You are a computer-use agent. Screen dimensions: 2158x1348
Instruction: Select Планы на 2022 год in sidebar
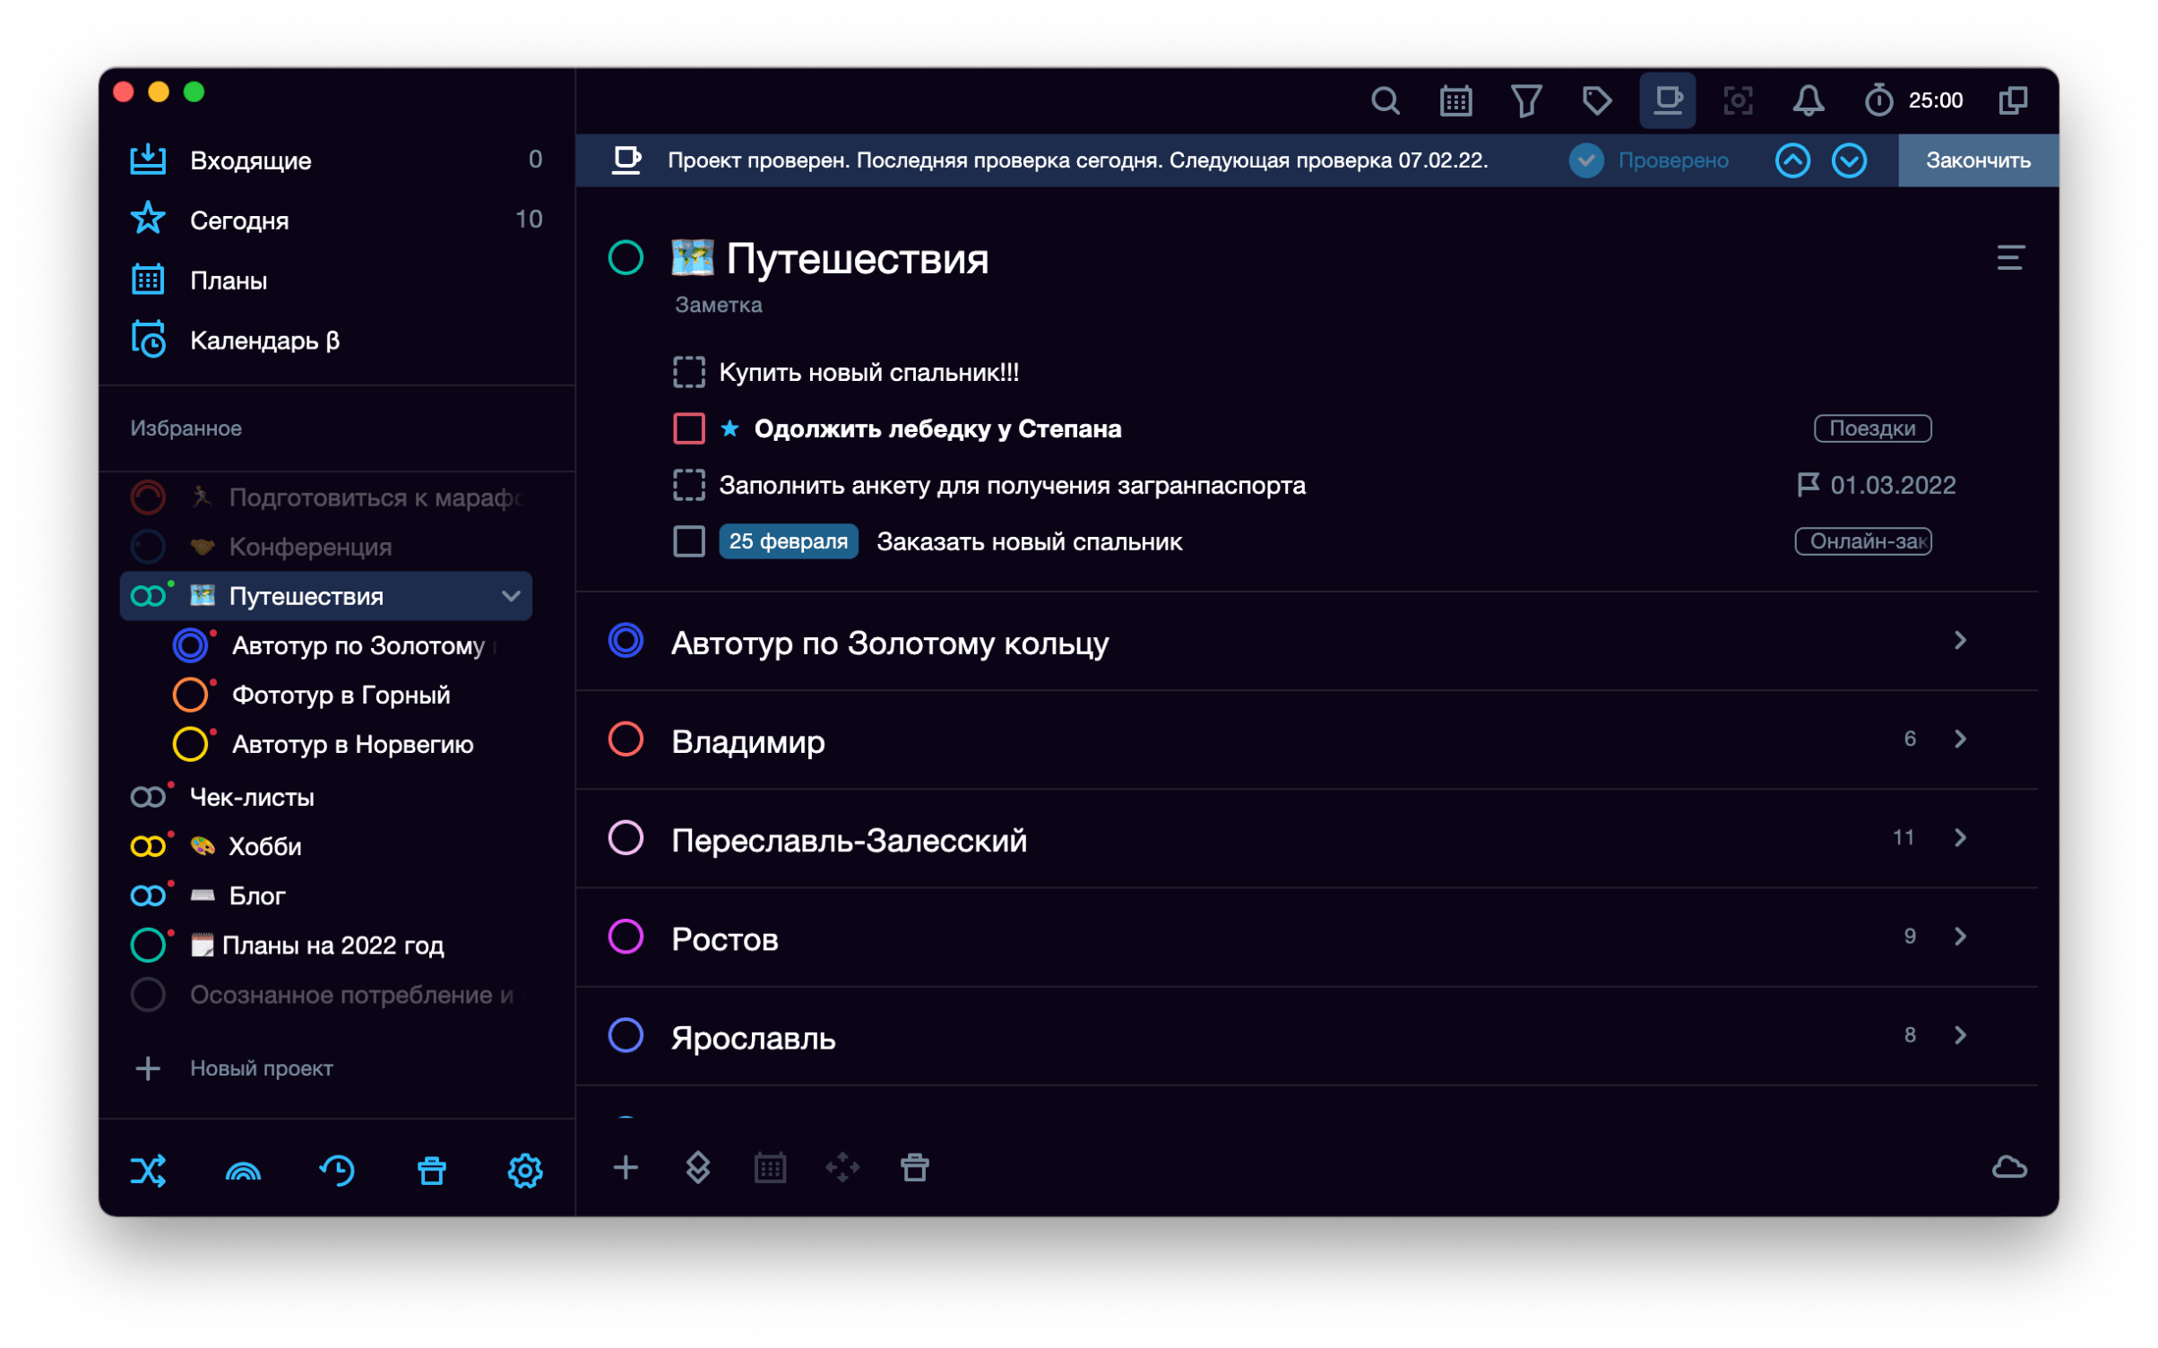(326, 946)
